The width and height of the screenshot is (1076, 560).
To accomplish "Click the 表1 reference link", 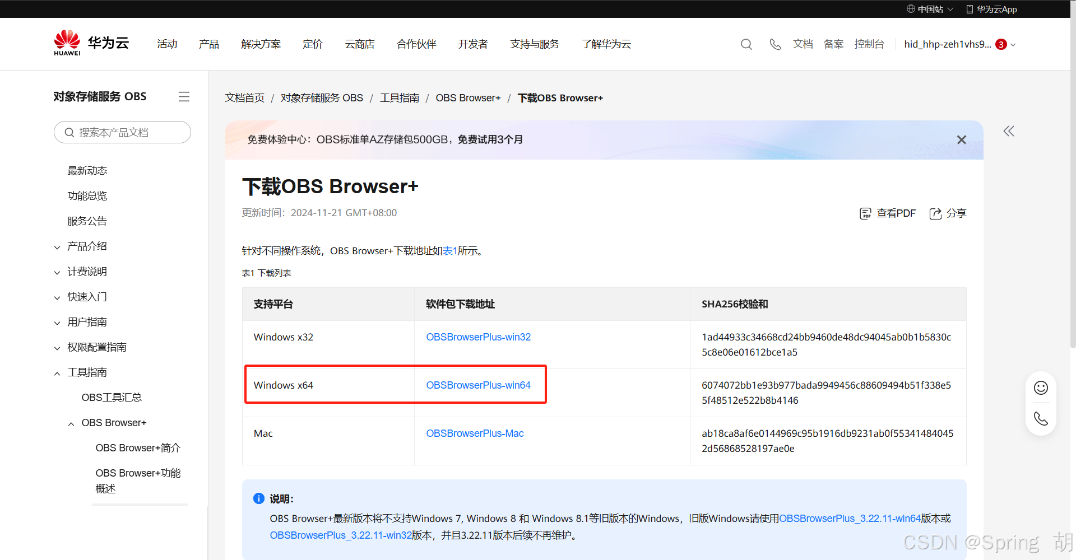I will [450, 251].
